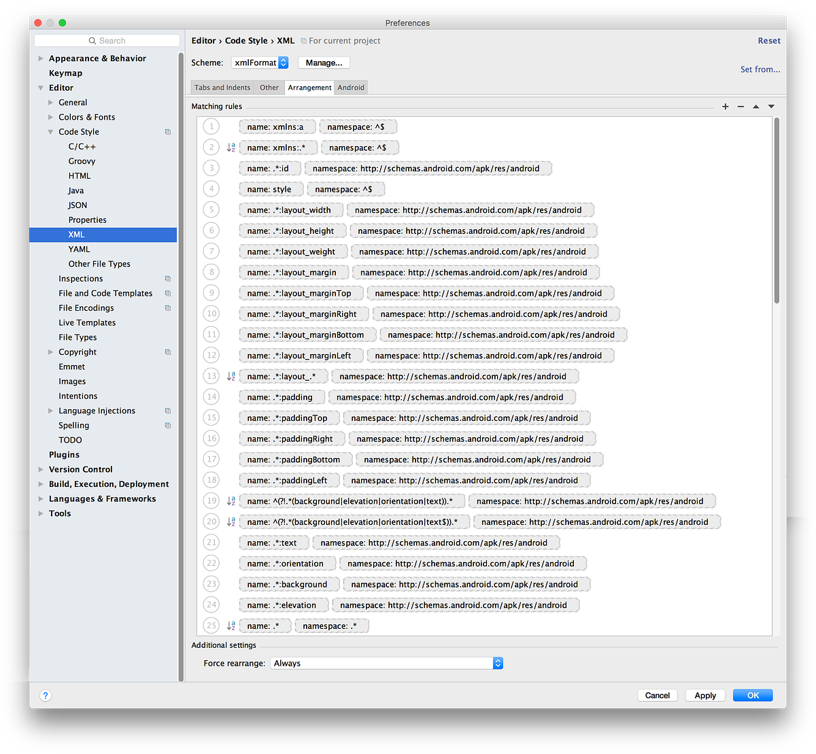The image size is (816, 754).
Task: Remove selected rule using the minus icon
Action: [x=741, y=106]
